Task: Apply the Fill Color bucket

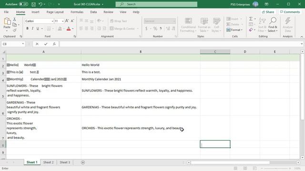Action: coord(60,28)
